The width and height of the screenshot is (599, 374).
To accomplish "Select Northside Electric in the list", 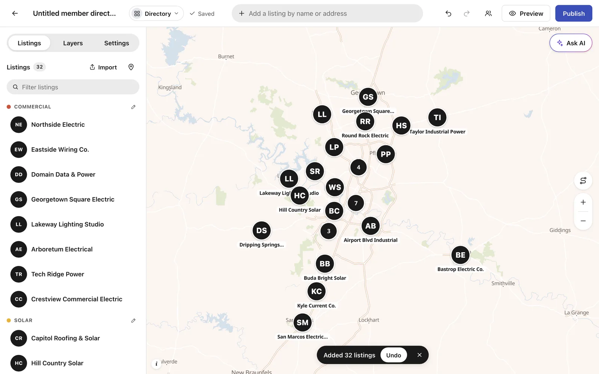I will pos(73,125).
